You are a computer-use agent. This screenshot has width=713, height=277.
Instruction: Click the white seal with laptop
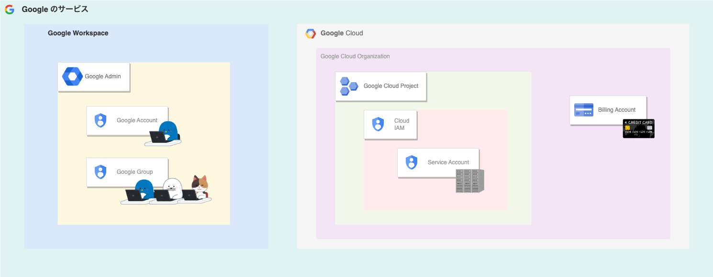[167, 191]
